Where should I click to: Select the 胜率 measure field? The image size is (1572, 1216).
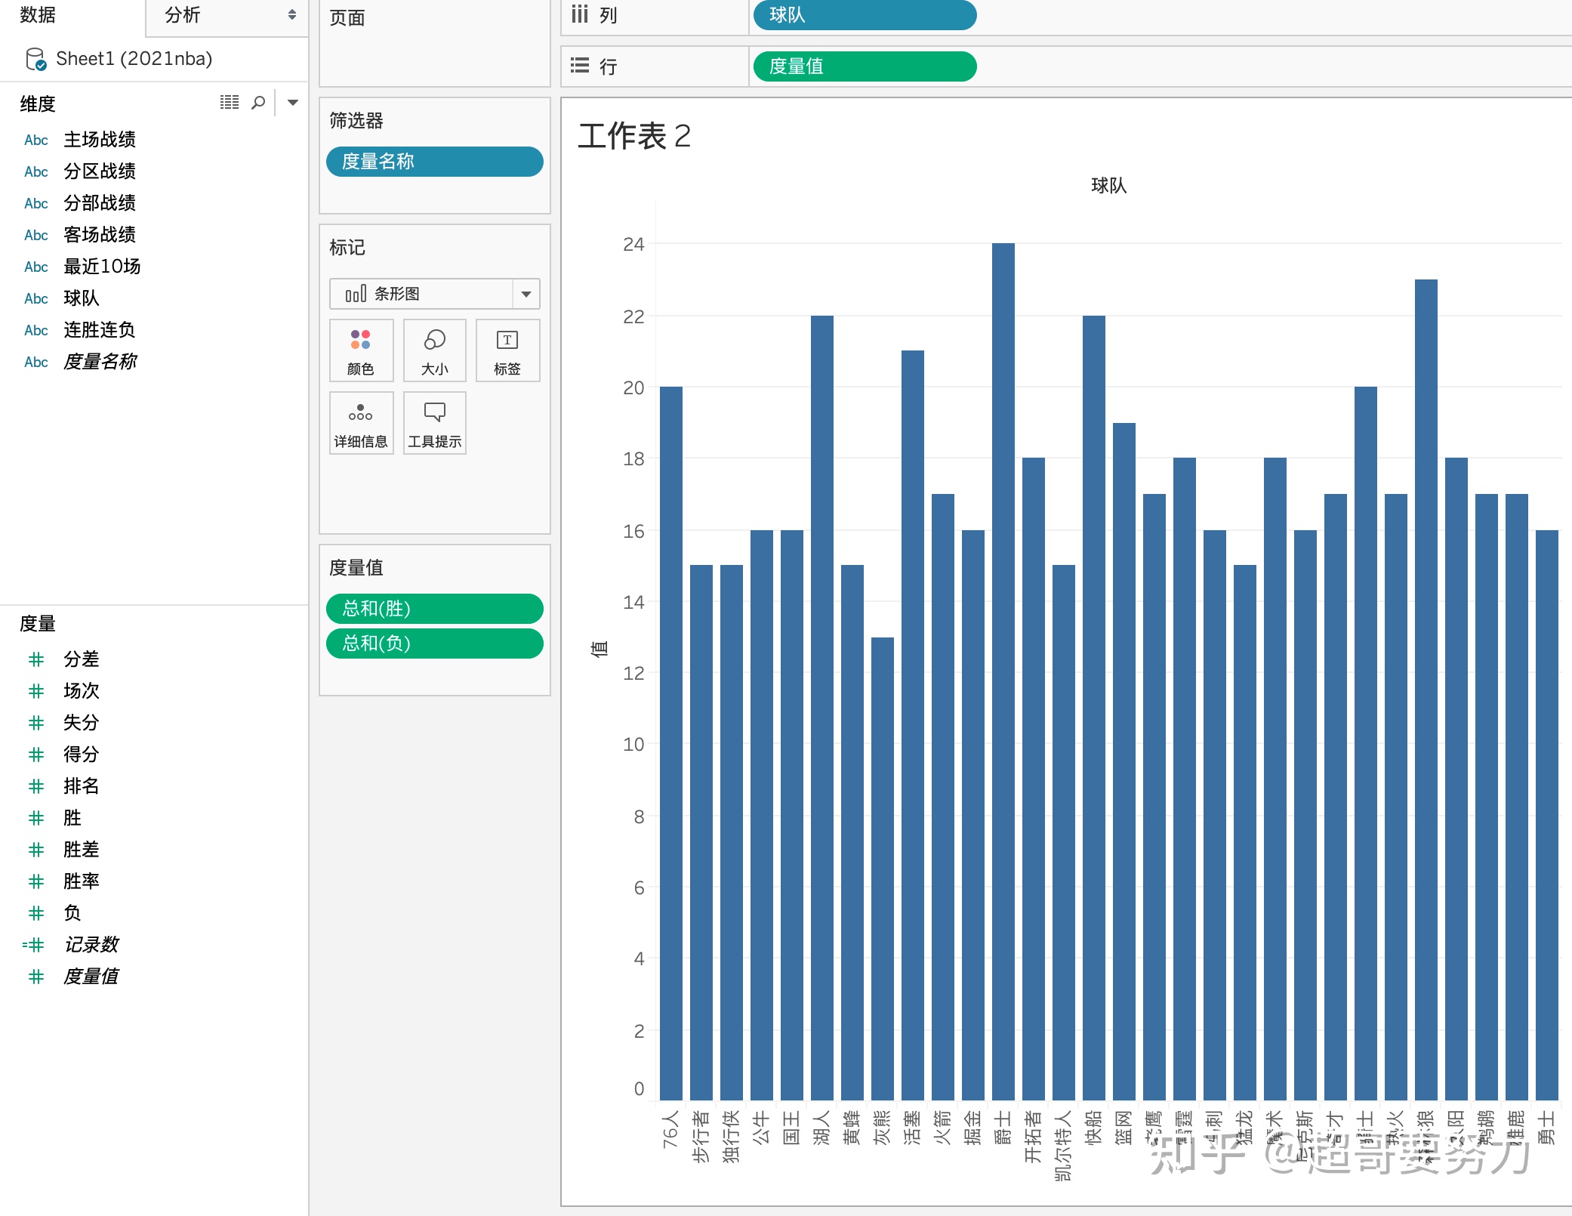click(82, 881)
